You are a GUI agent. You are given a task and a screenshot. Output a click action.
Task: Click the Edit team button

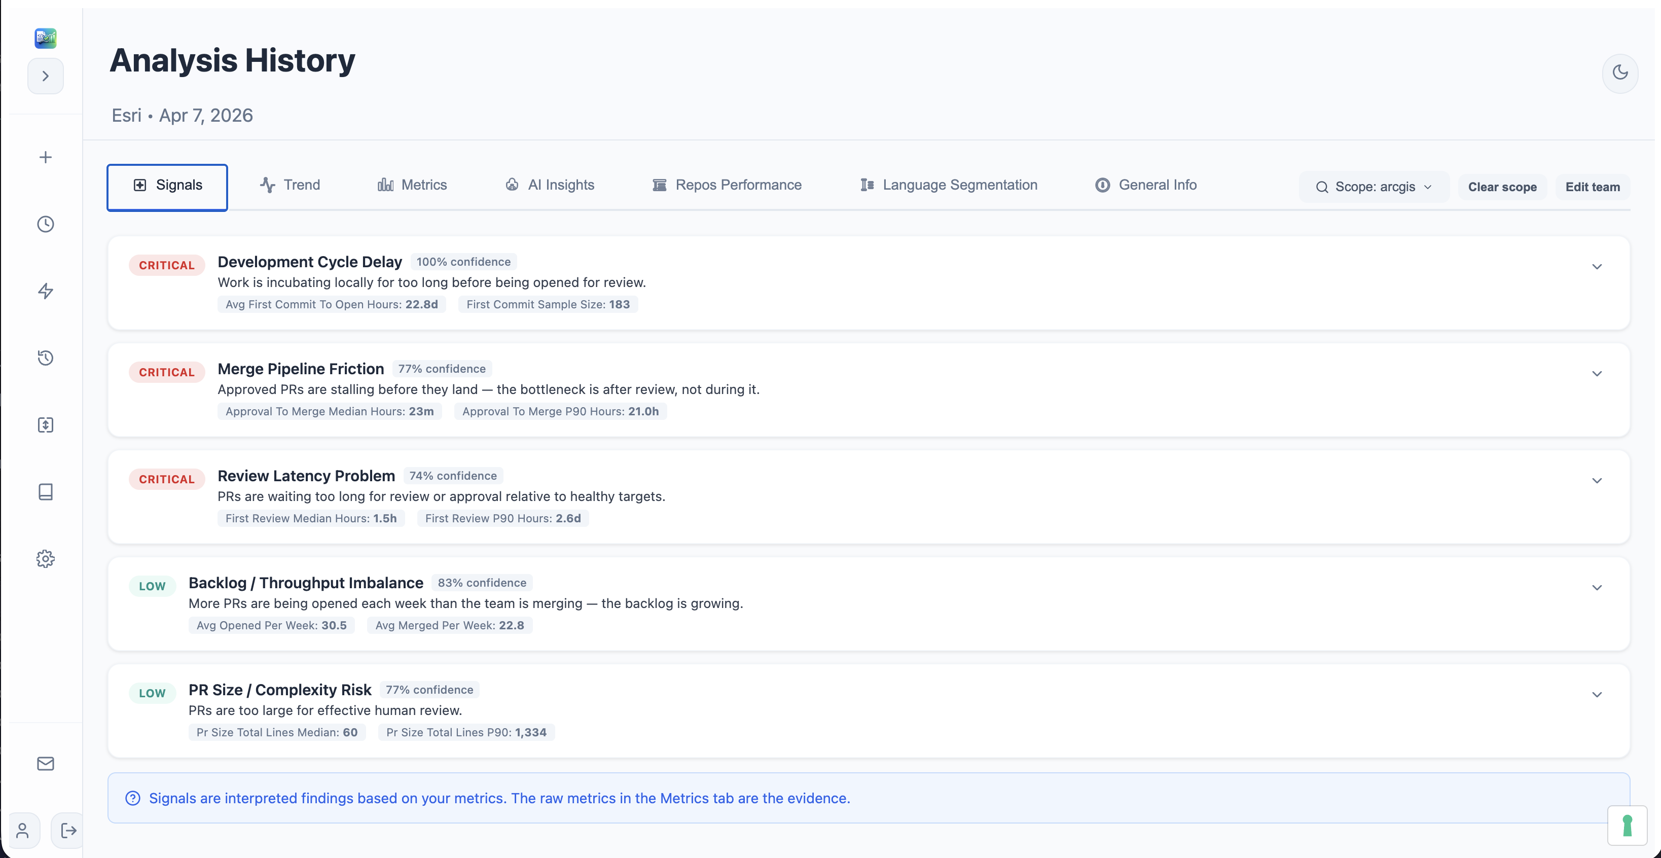[x=1592, y=187]
